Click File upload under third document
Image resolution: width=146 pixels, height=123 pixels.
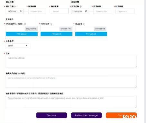(91, 34)
